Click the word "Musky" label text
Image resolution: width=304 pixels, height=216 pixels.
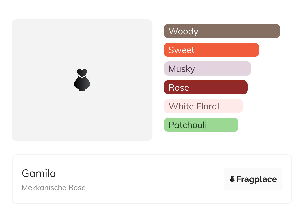[182, 69]
